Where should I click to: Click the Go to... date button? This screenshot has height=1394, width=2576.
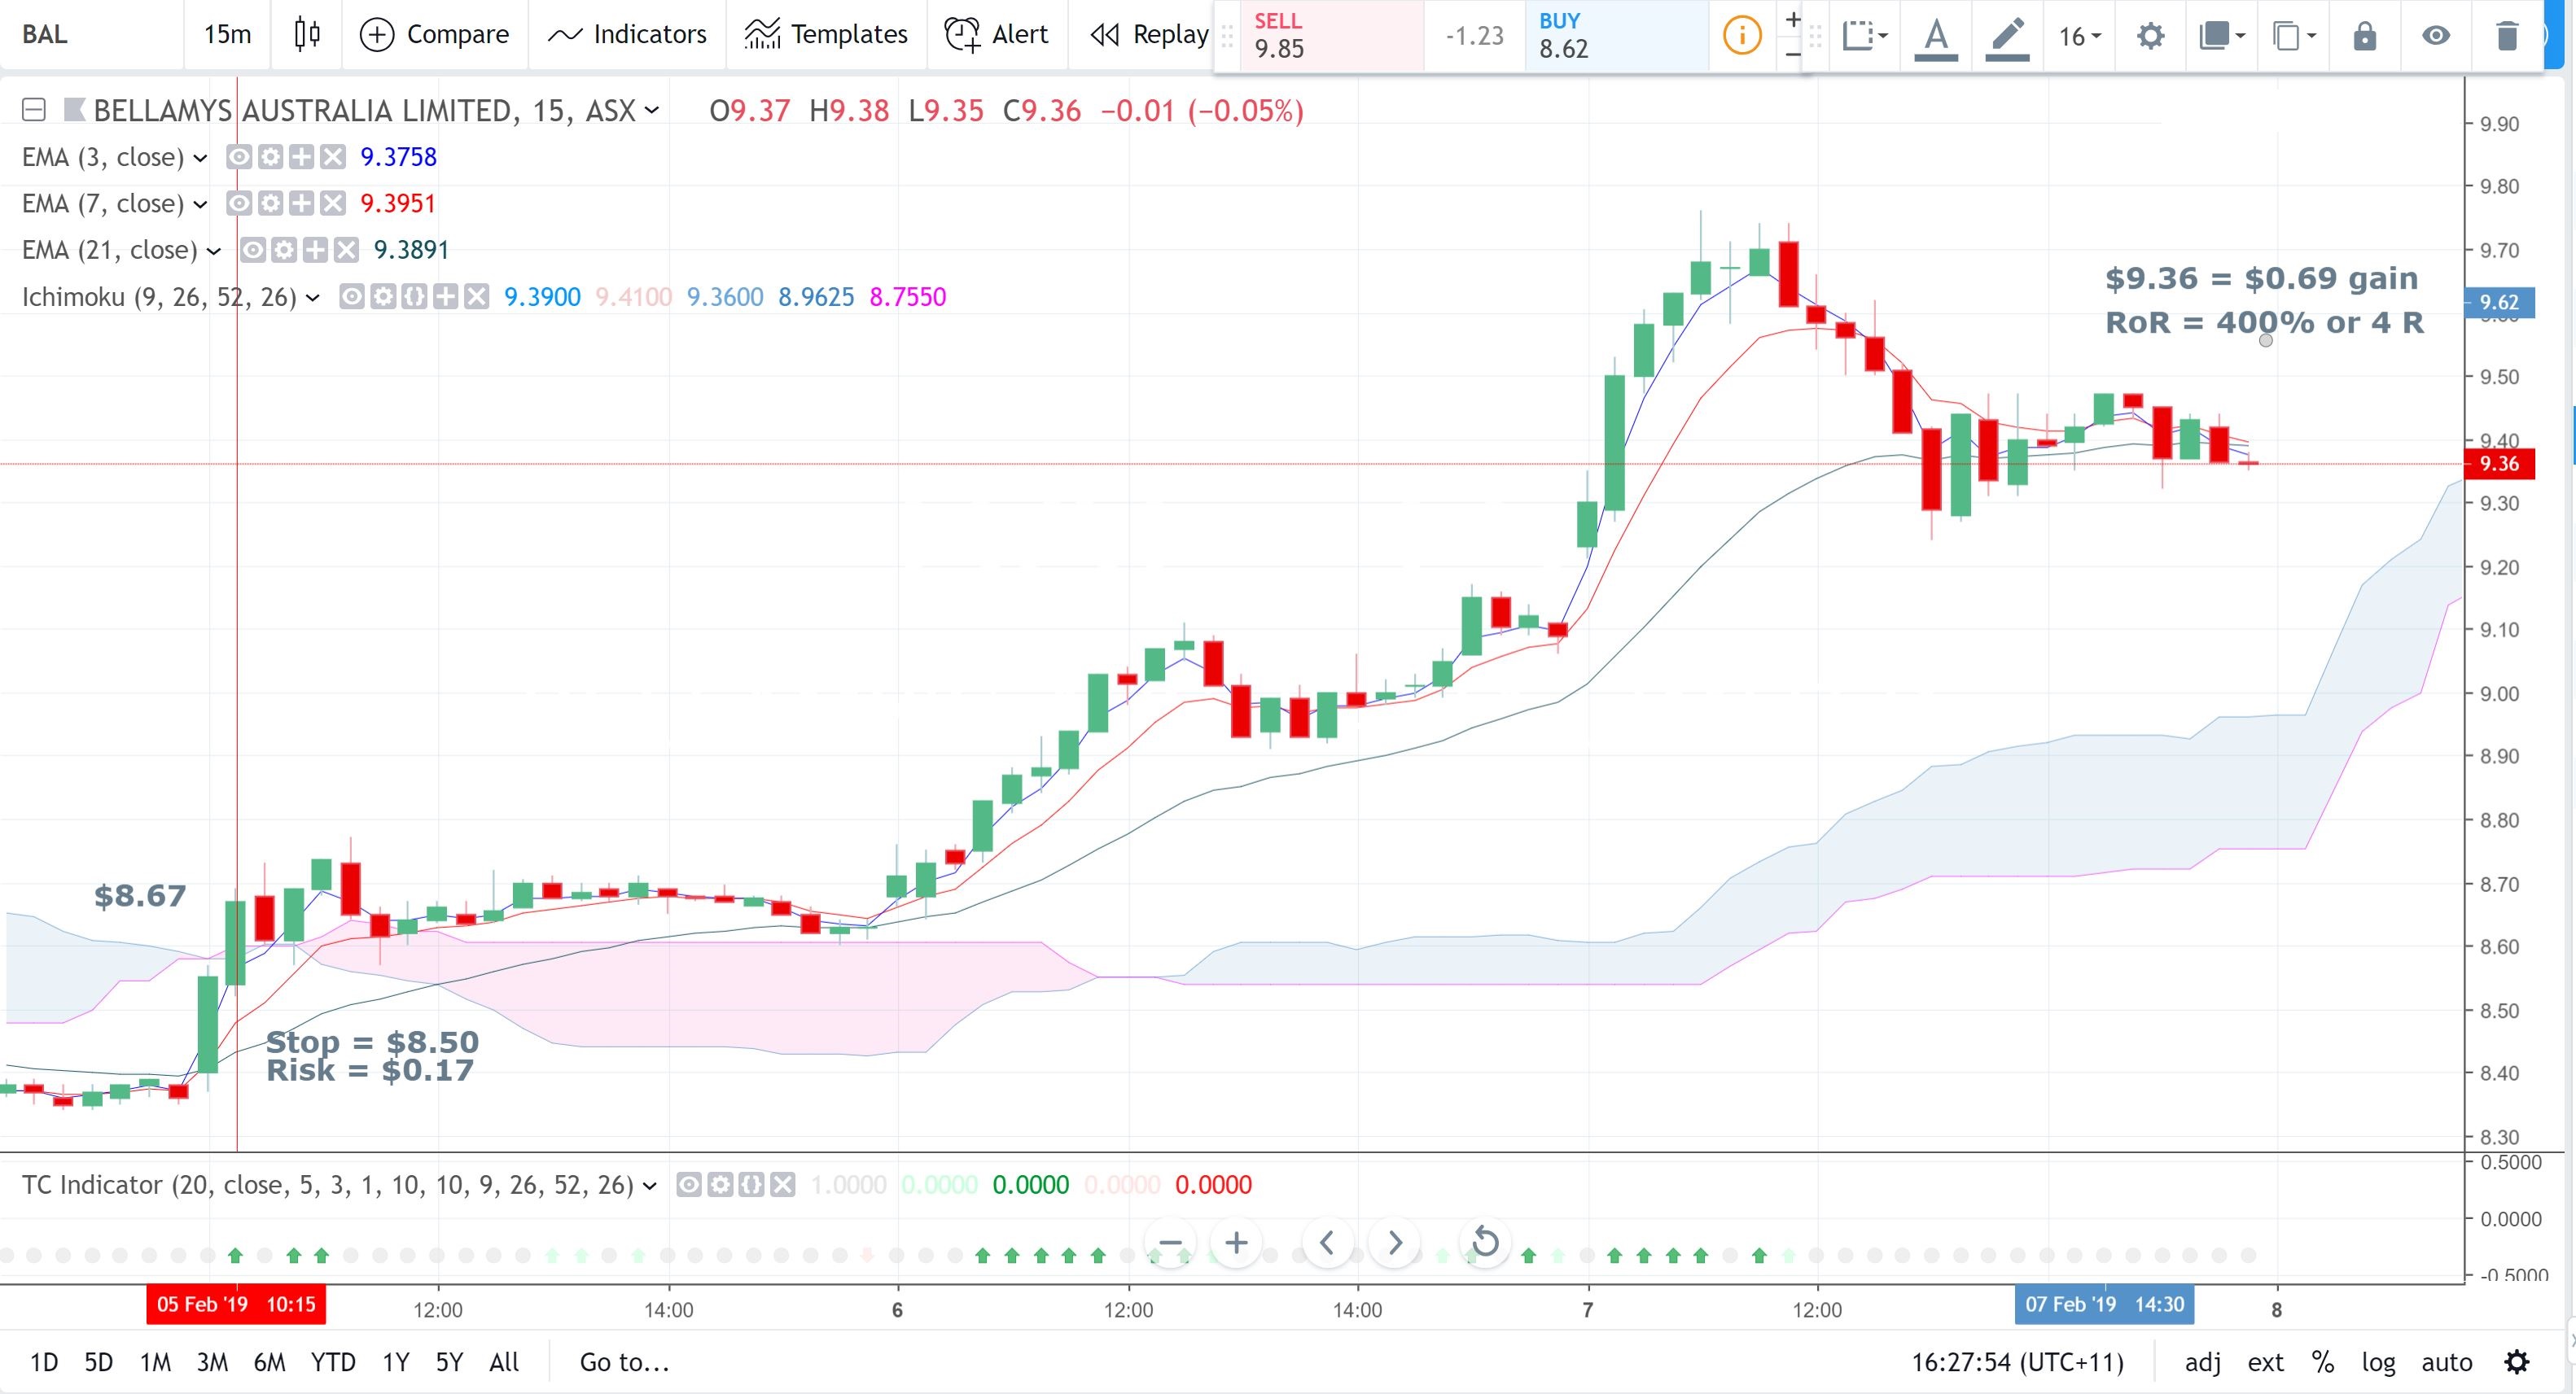click(x=624, y=1363)
